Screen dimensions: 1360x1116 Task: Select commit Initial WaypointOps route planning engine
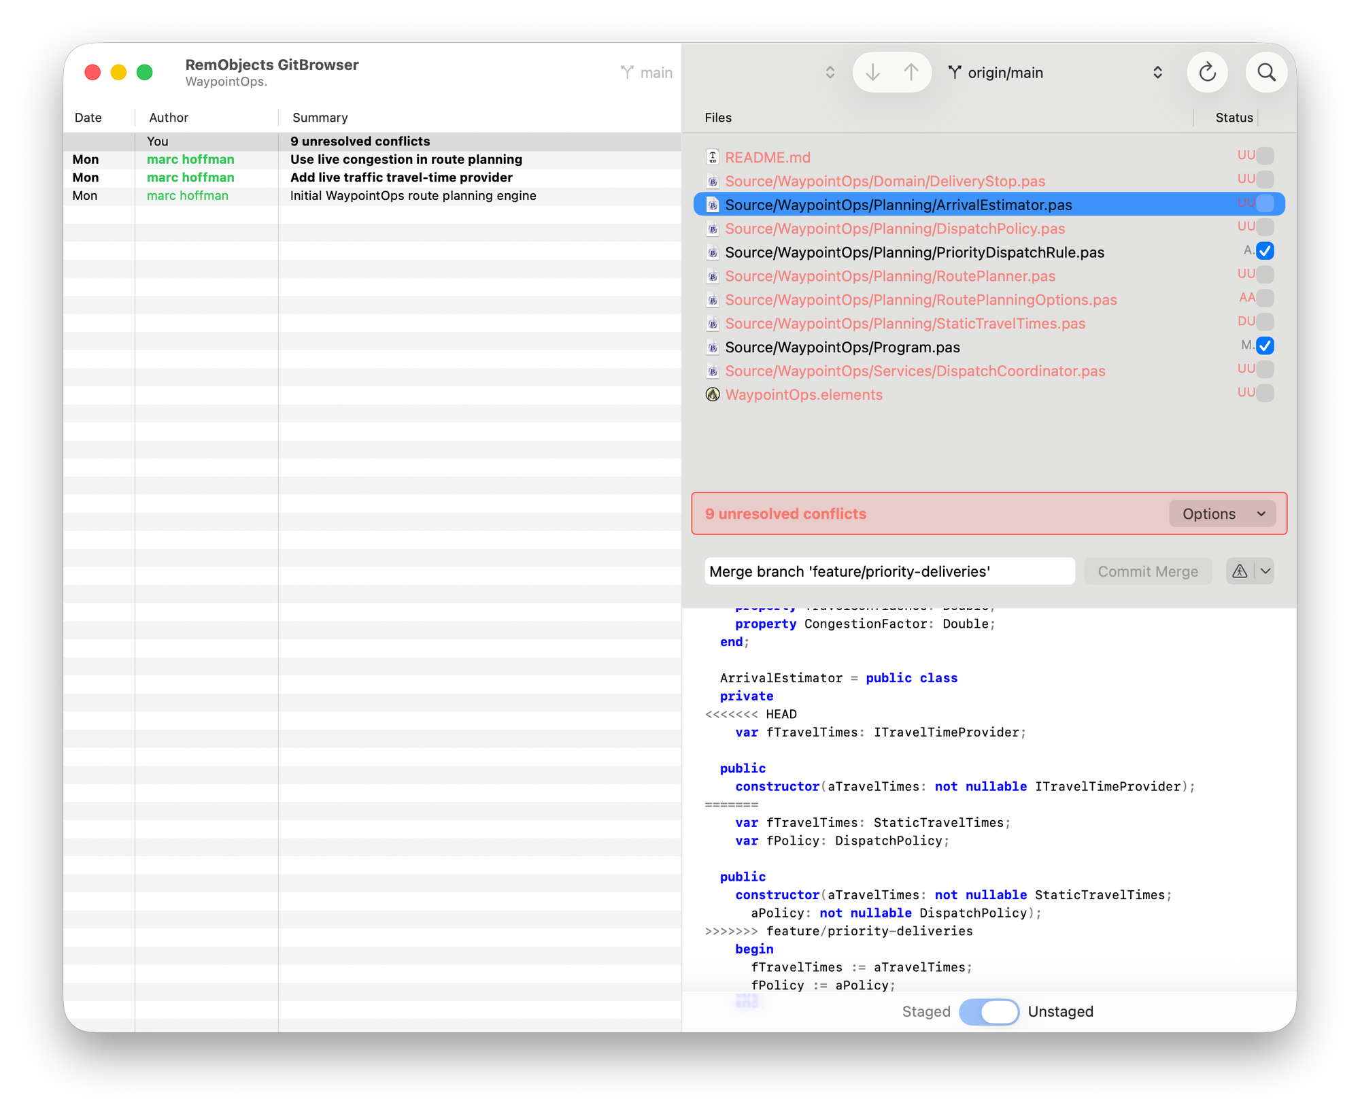tap(373, 196)
